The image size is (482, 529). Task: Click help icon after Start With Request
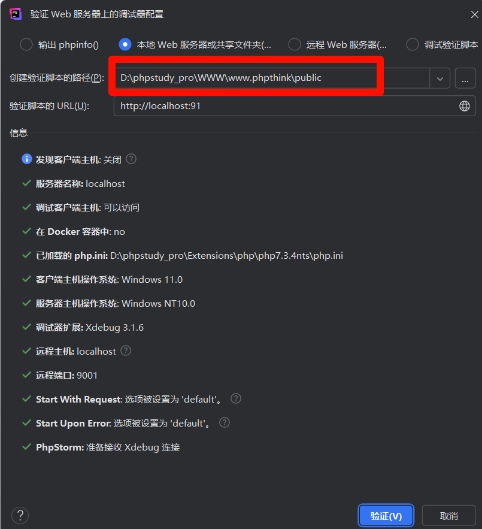(236, 399)
